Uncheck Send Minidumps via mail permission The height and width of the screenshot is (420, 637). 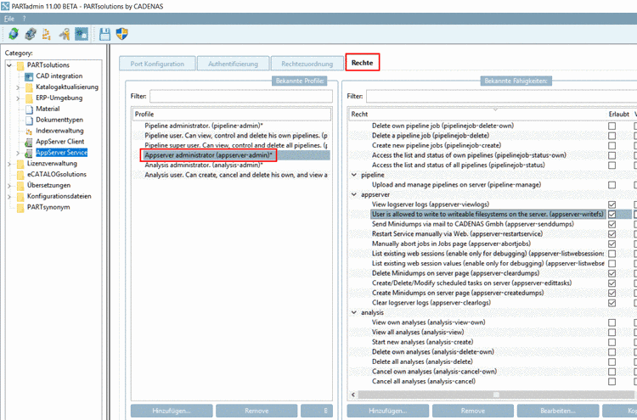pos(612,224)
